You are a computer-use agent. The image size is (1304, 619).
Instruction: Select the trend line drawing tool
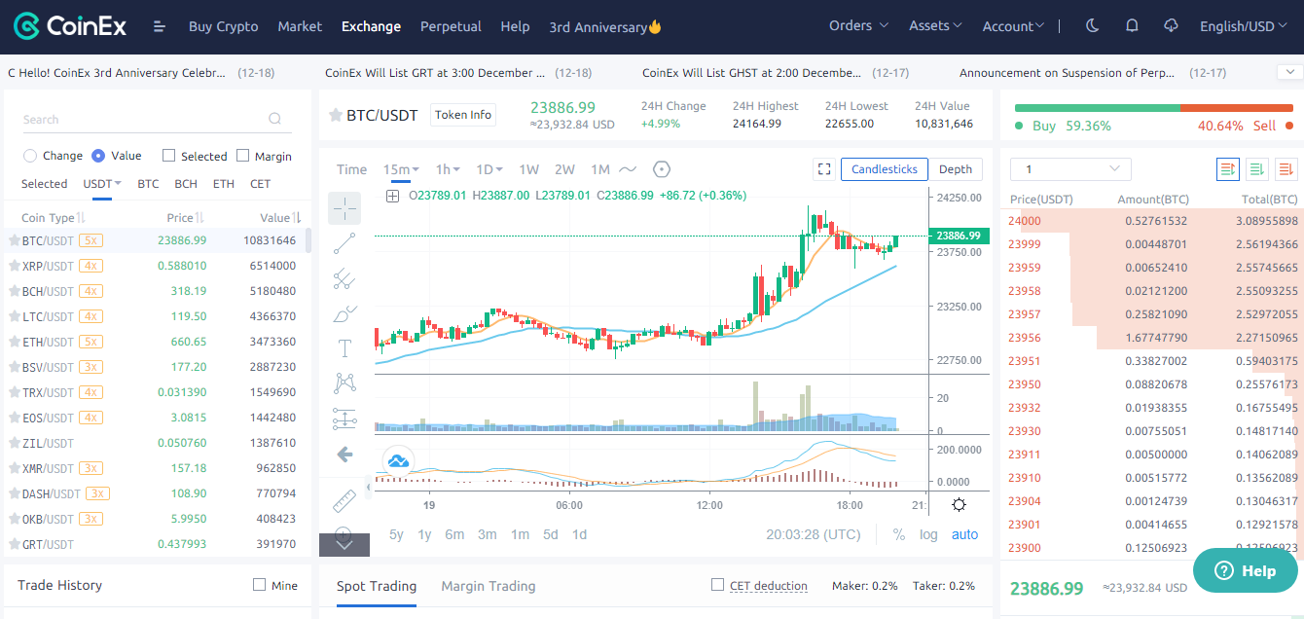click(344, 243)
